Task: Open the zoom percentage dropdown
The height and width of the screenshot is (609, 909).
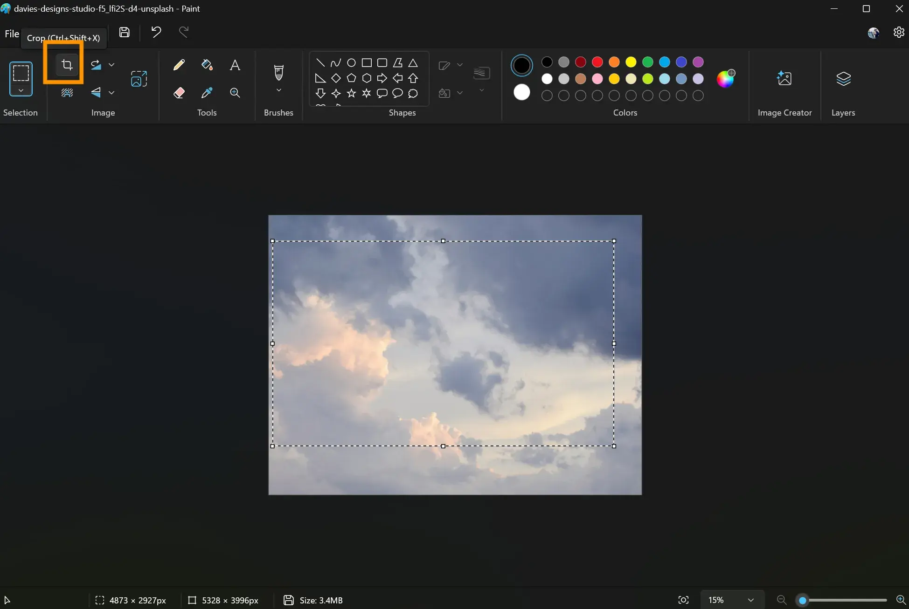Action: [750, 600]
